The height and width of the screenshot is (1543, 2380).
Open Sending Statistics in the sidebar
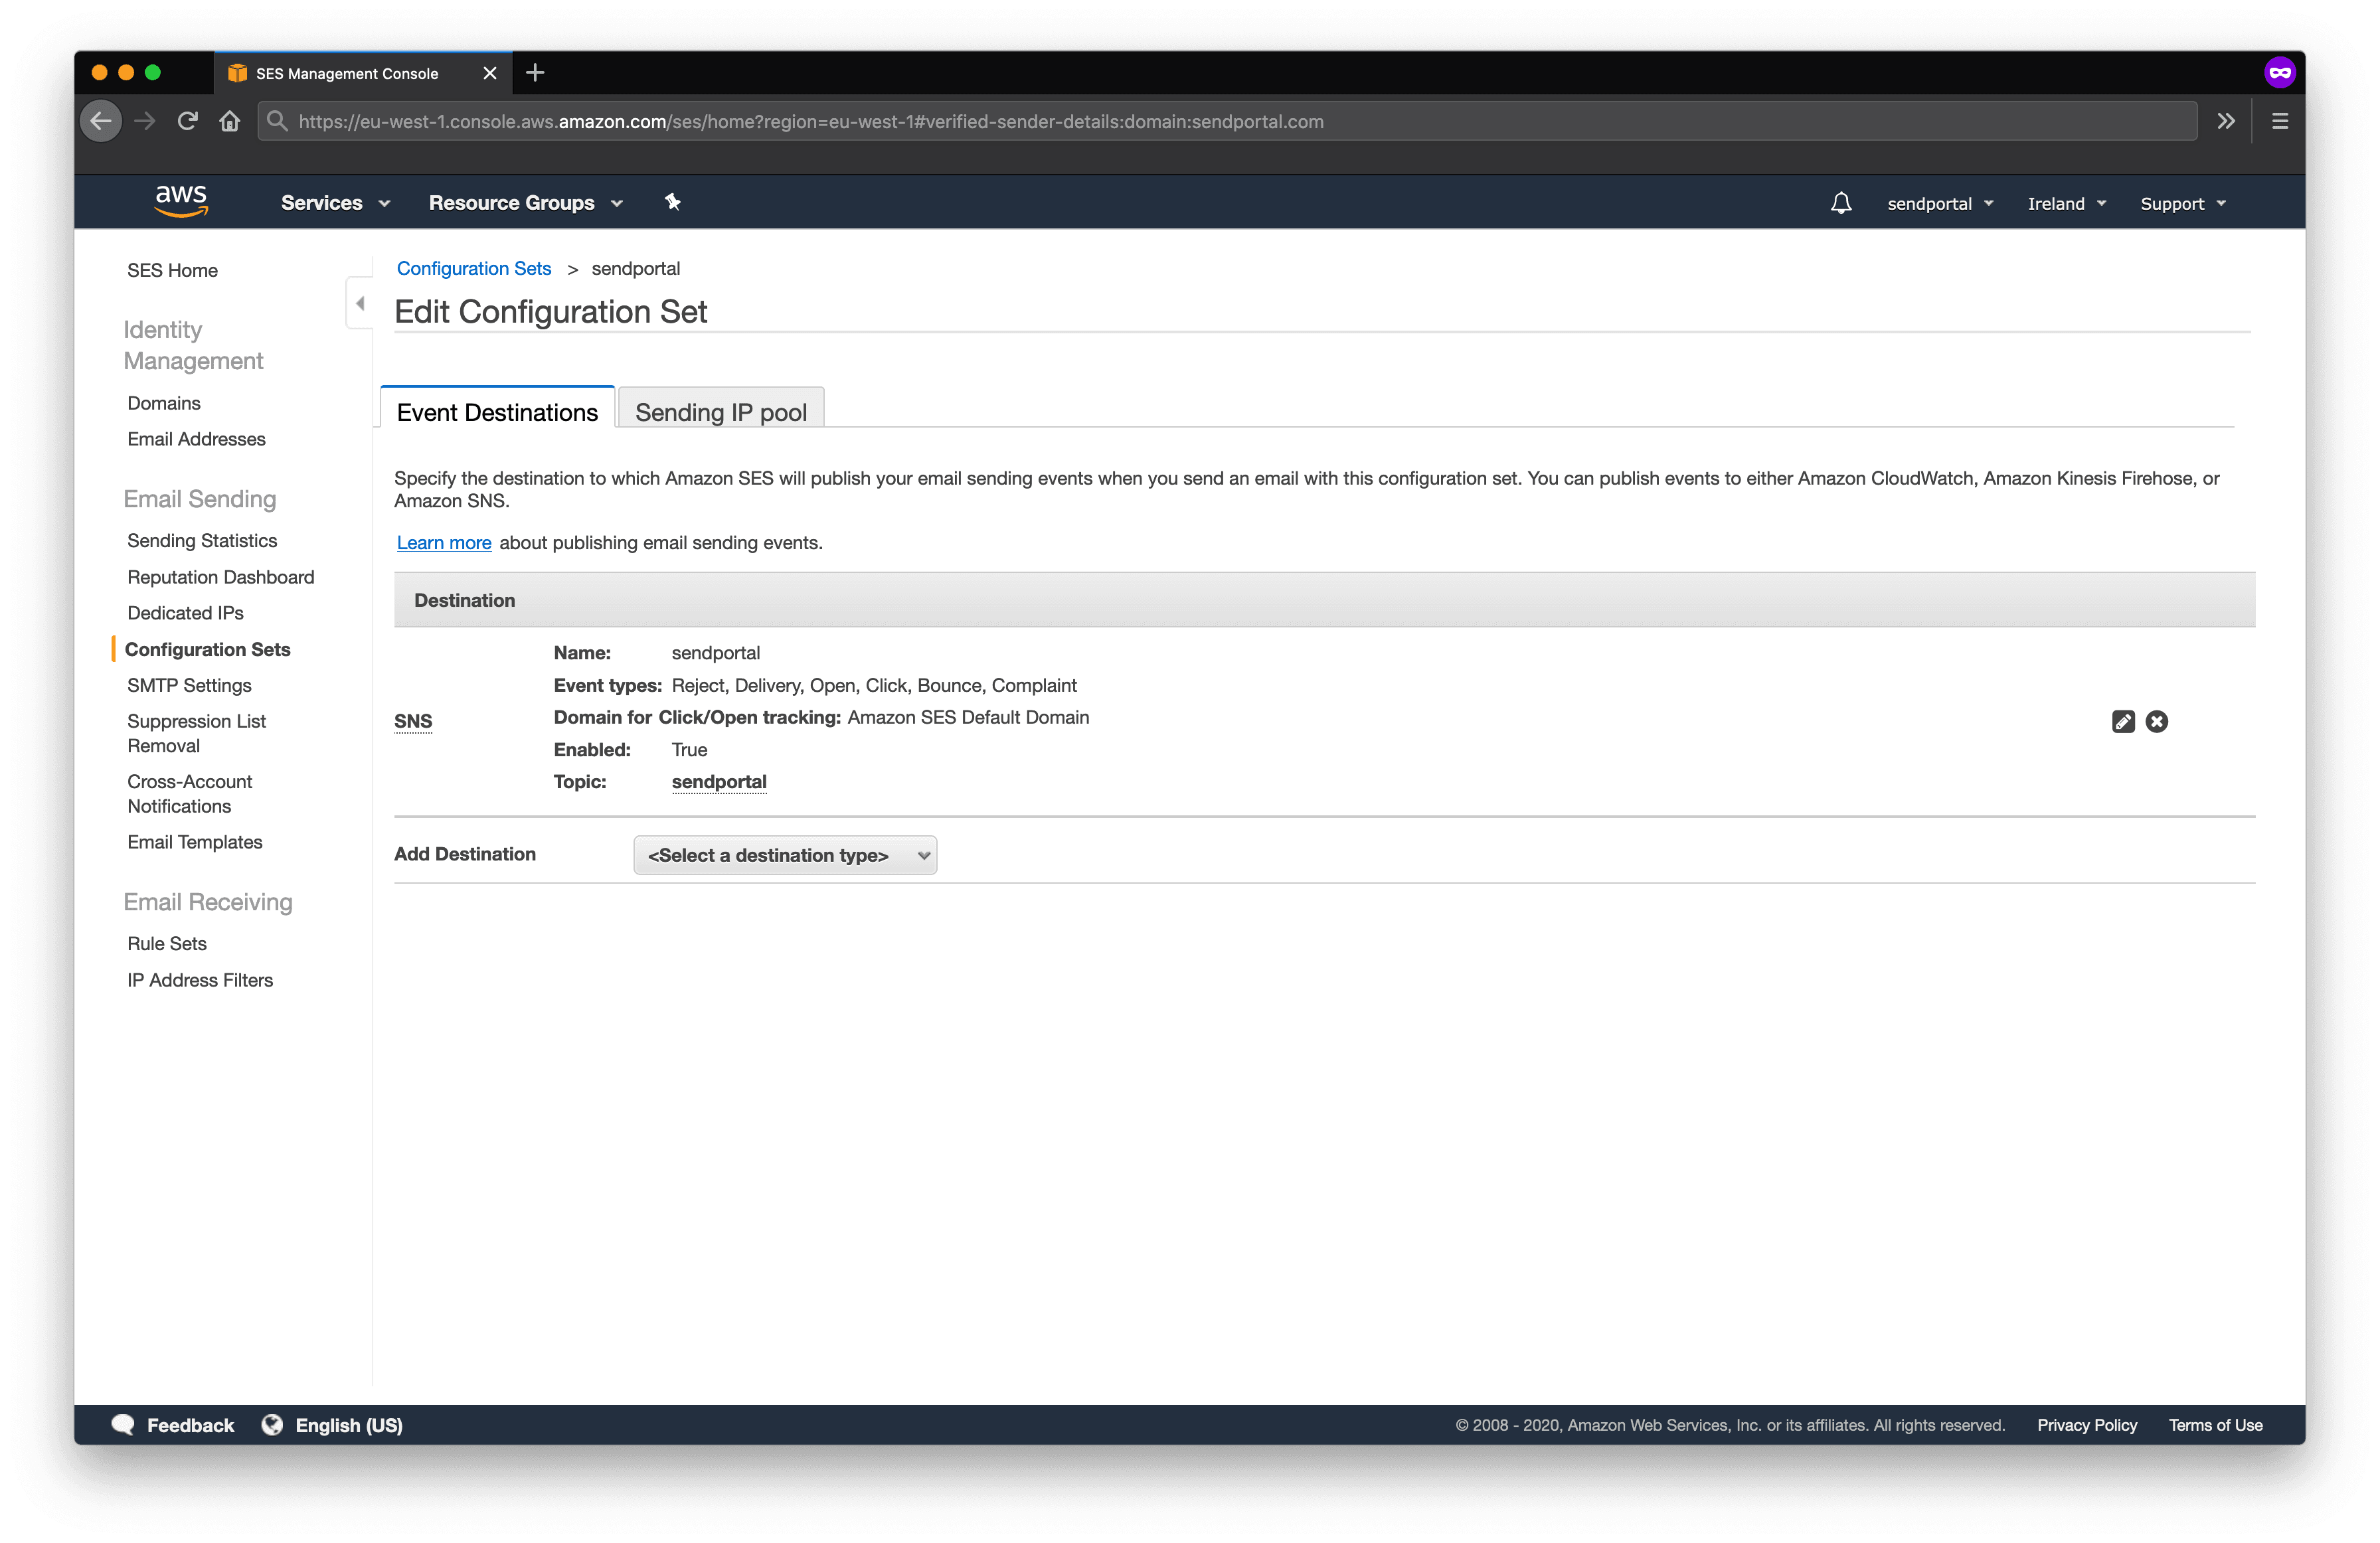pos(202,540)
